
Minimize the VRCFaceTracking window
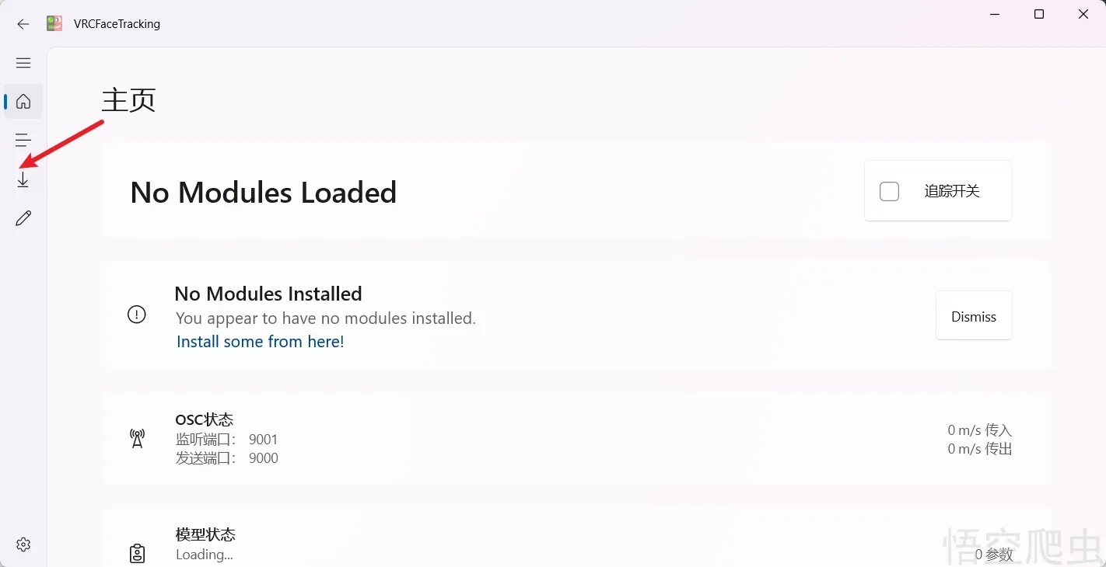[995, 14]
